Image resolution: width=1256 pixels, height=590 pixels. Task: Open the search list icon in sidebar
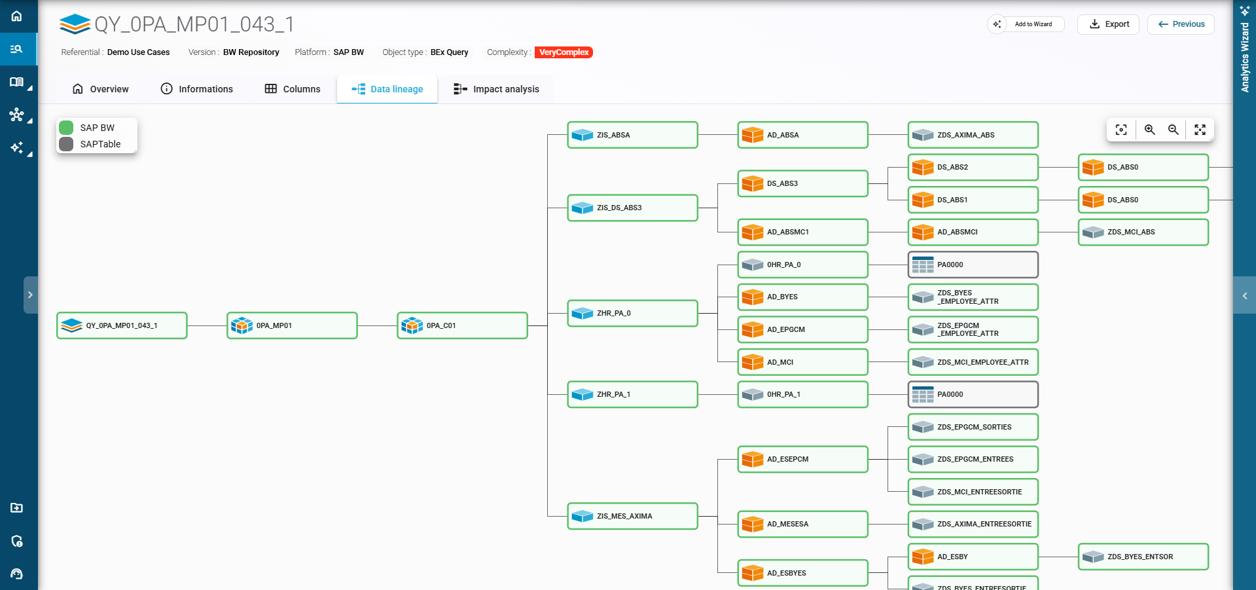17,49
